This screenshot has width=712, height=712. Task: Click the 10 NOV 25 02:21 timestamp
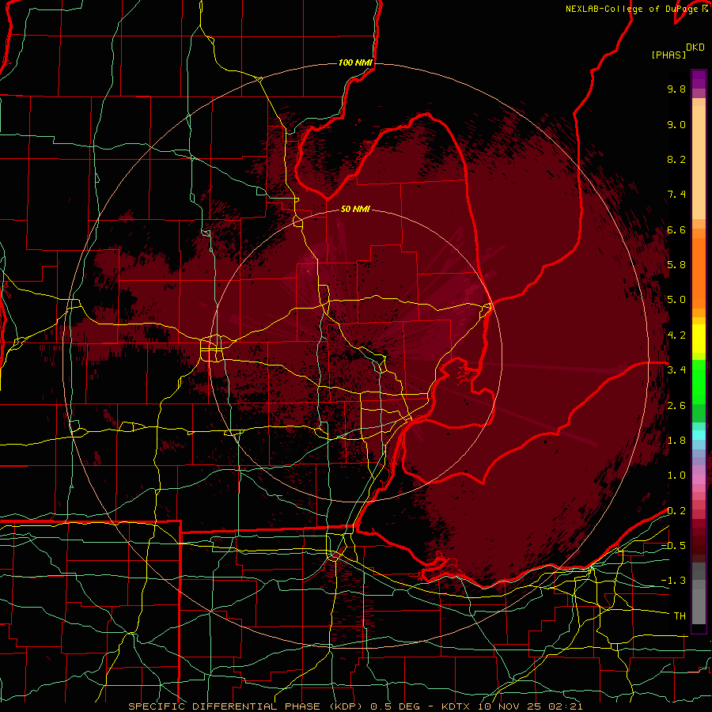tap(530, 706)
